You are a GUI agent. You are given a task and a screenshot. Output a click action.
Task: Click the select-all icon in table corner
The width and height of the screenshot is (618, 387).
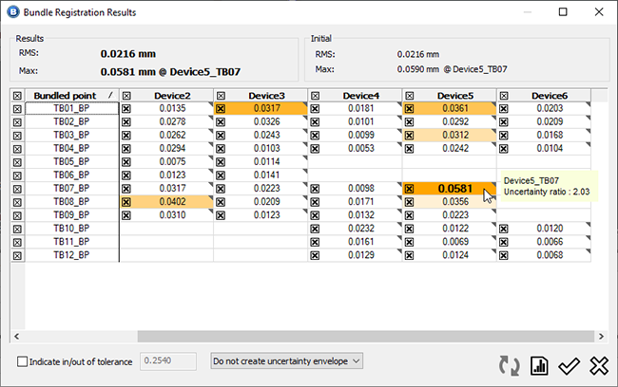coord(16,96)
